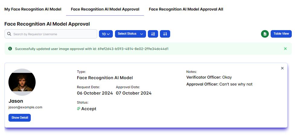
Task: Open Face Recognition AI Model Approval All tab
Action: pos(186,9)
